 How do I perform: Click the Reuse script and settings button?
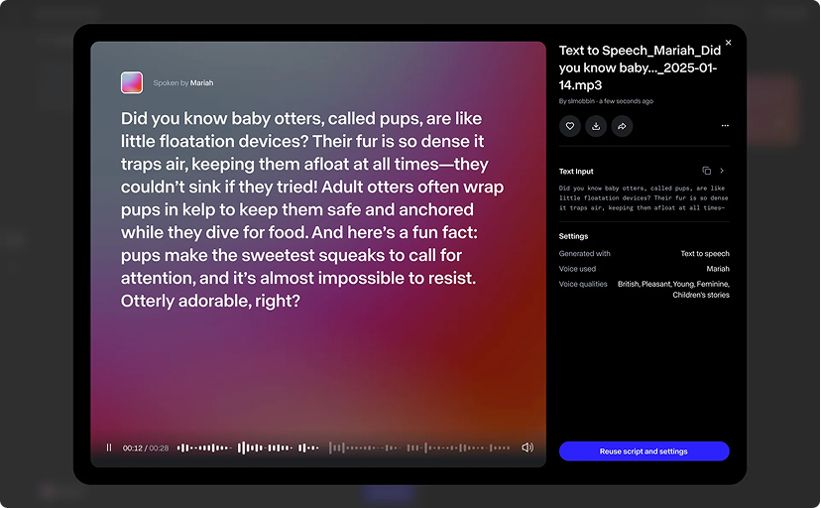644,451
